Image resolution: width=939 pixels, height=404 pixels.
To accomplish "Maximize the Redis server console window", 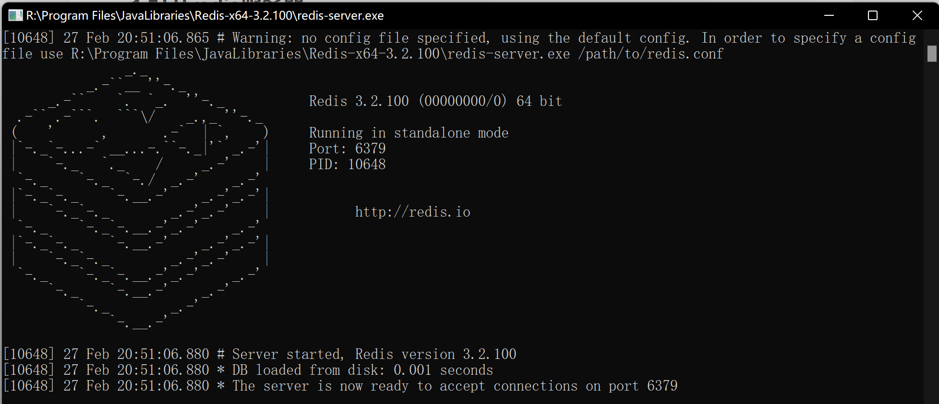I will coord(872,15).
